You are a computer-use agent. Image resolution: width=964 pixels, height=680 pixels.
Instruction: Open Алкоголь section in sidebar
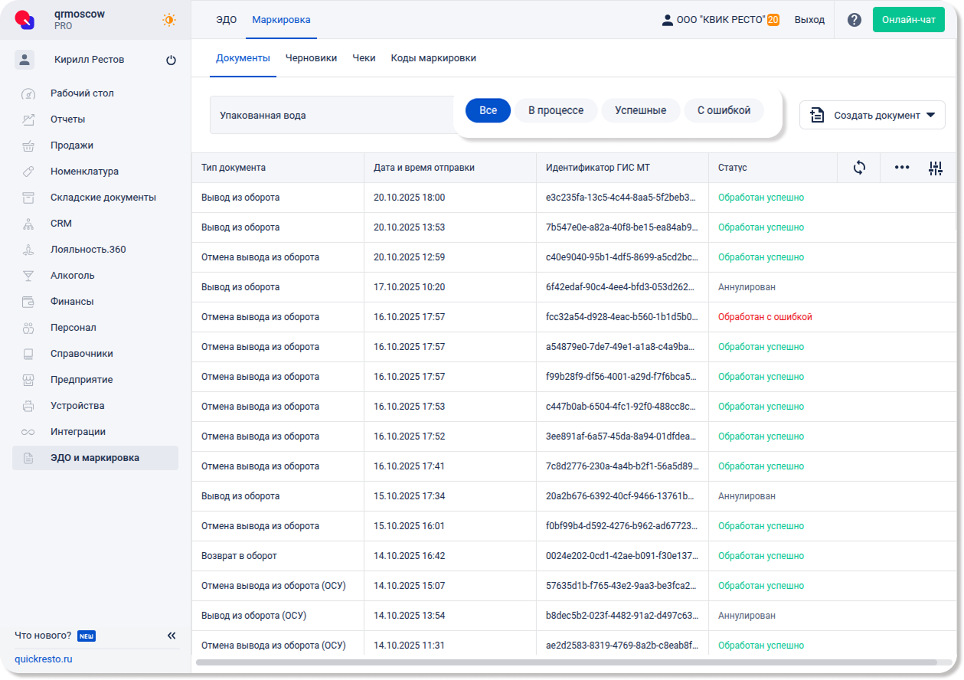coord(73,276)
